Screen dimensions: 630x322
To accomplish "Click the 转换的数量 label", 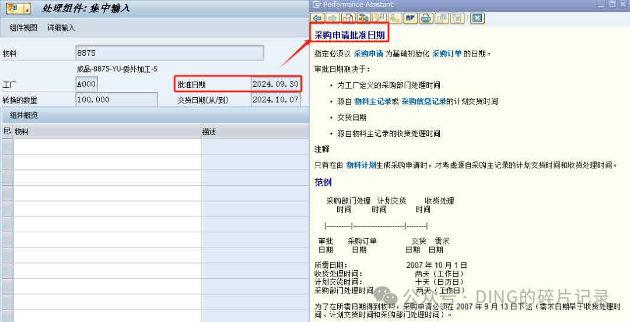I will [x=20, y=100].
